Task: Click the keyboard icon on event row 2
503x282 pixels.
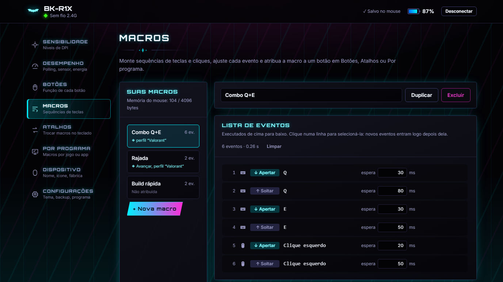Action: (243, 191)
